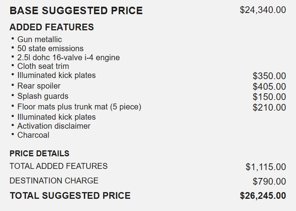Select the first Illuminated kick plates item

pyautogui.click(x=56, y=75)
